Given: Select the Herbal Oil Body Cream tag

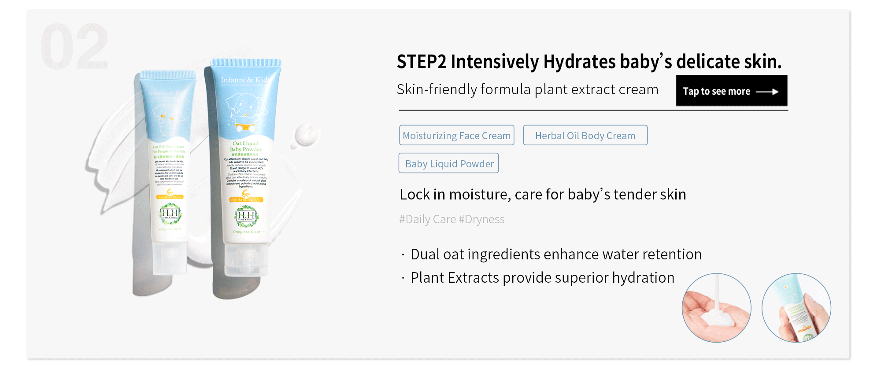Looking at the screenshot, I should pyautogui.click(x=585, y=135).
